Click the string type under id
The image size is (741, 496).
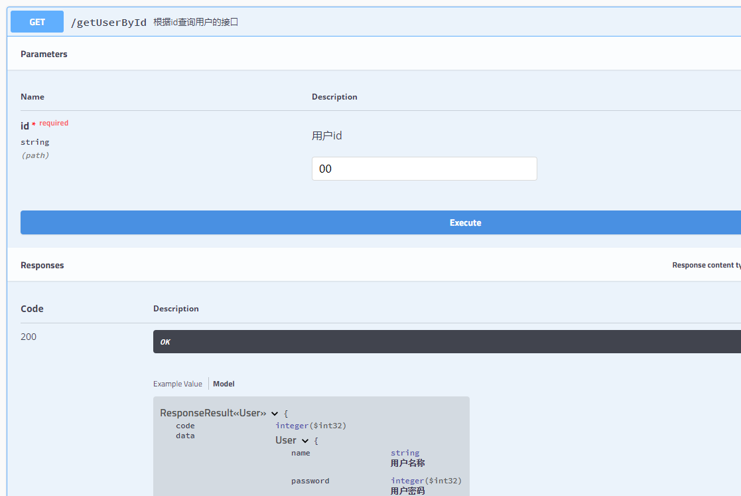pyautogui.click(x=35, y=142)
